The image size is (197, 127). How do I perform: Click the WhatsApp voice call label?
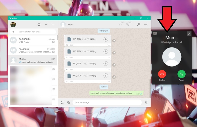(x=172, y=42)
